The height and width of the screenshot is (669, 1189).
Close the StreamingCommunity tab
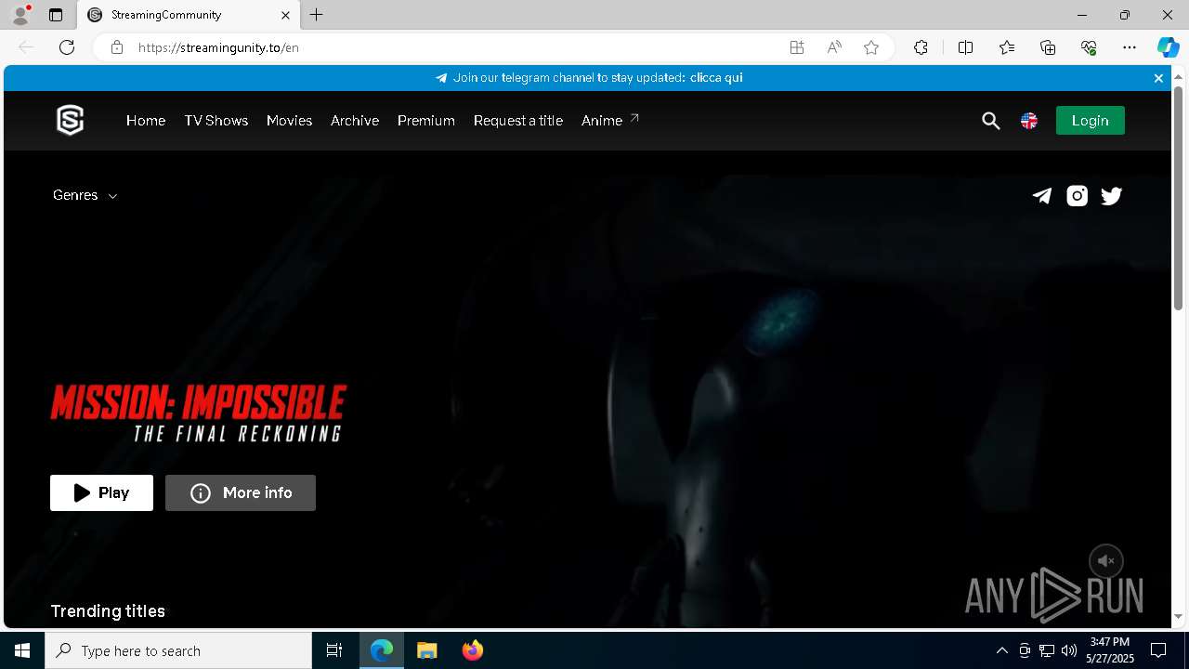click(285, 15)
